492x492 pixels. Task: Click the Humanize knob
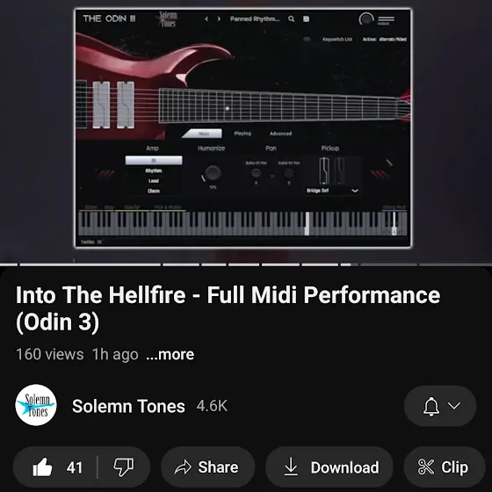213,173
